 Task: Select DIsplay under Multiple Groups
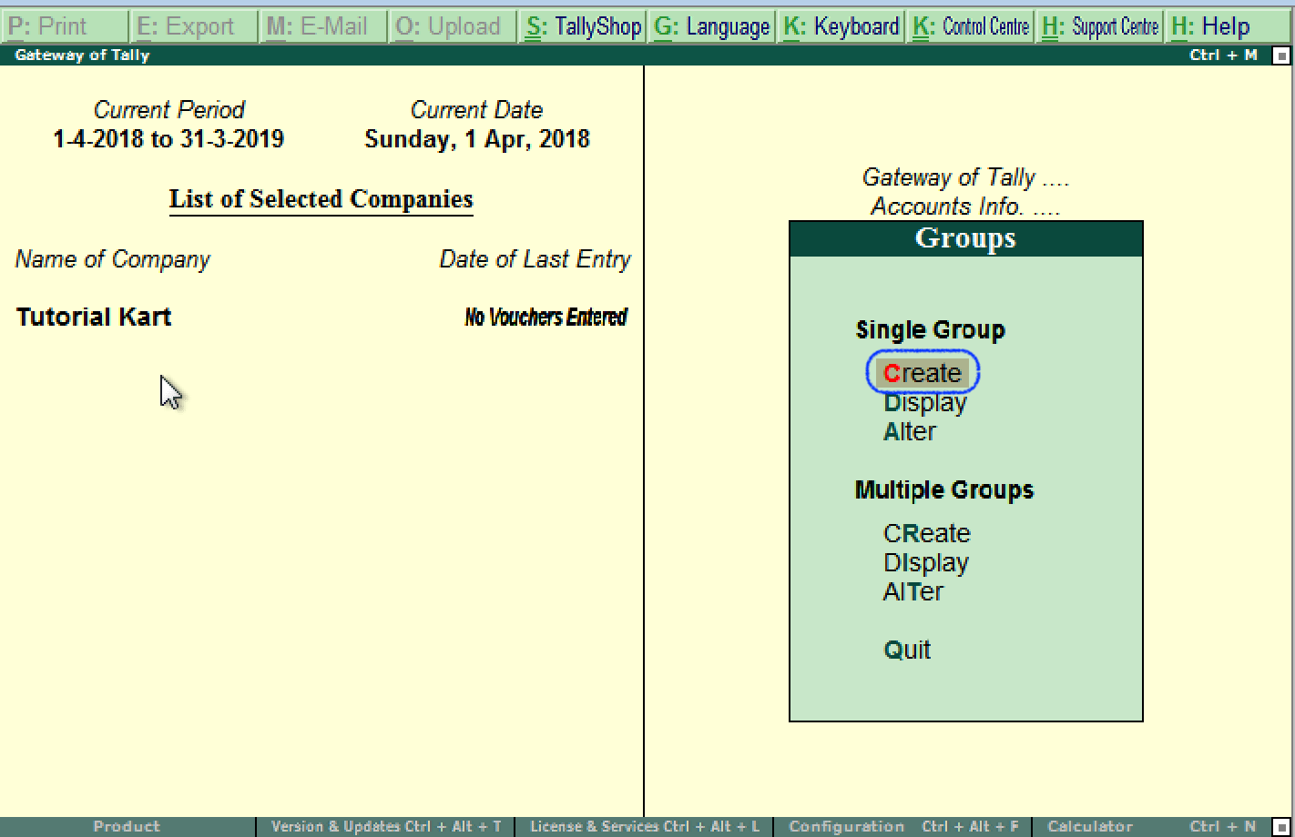[x=926, y=562]
